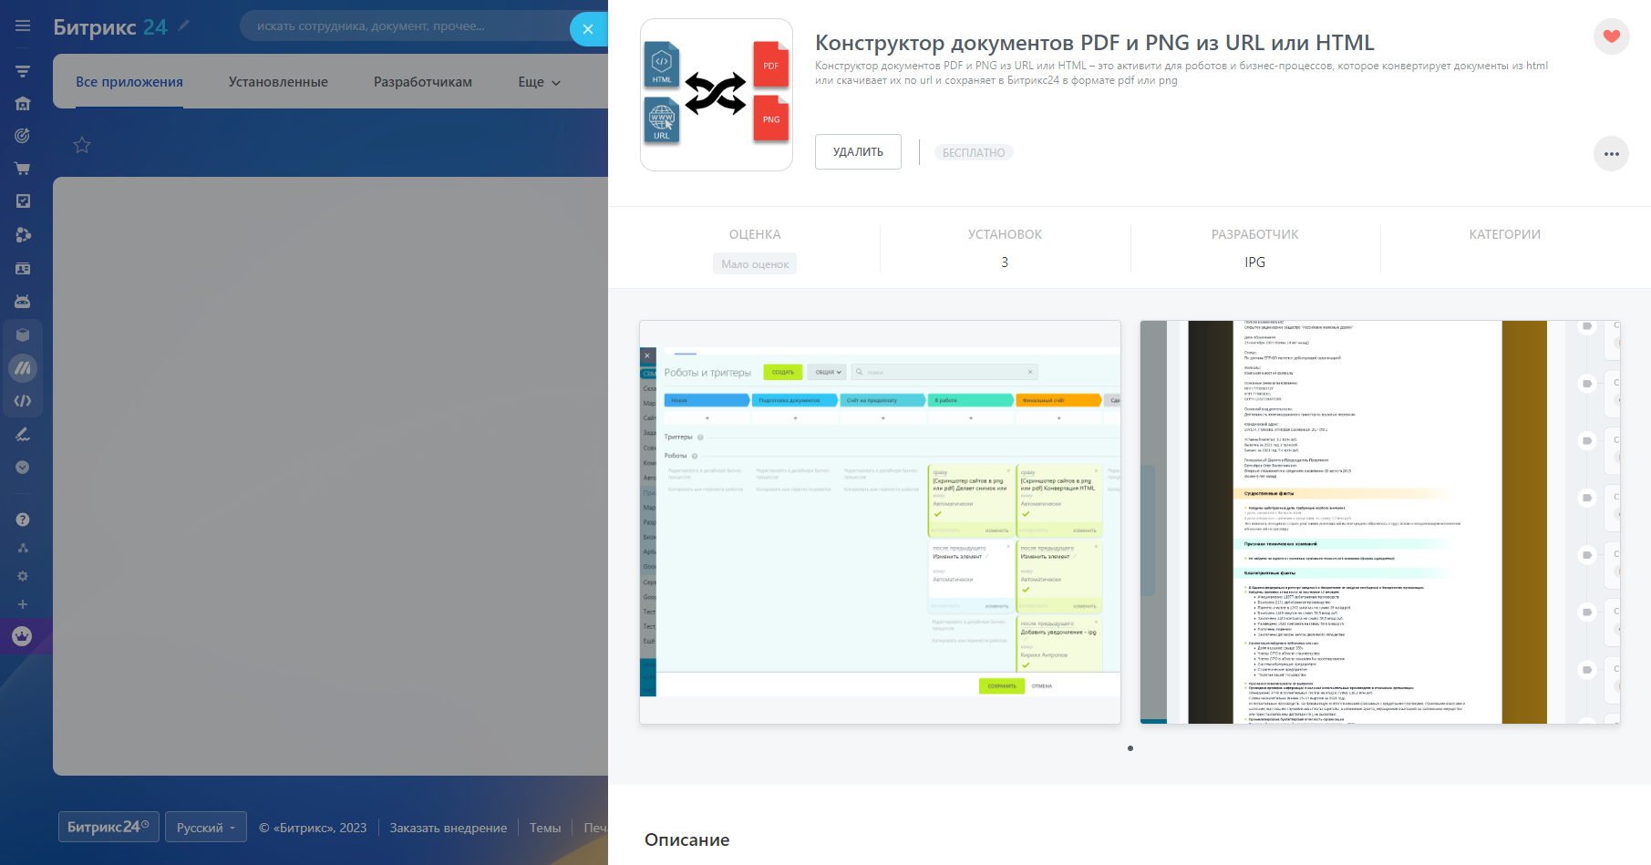Open the contact card icon in sidebar
The height and width of the screenshot is (865, 1651).
click(23, 269)
